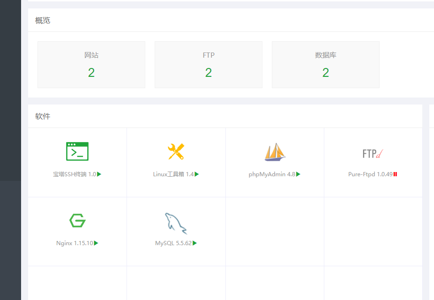The height and width of the screenshot is (300, 434).
Task: Open the Nginx green G logo
Action: point(77,221)
